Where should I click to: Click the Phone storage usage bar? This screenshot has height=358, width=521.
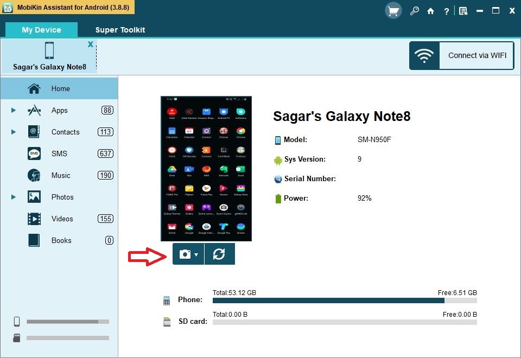coord(345,301)
